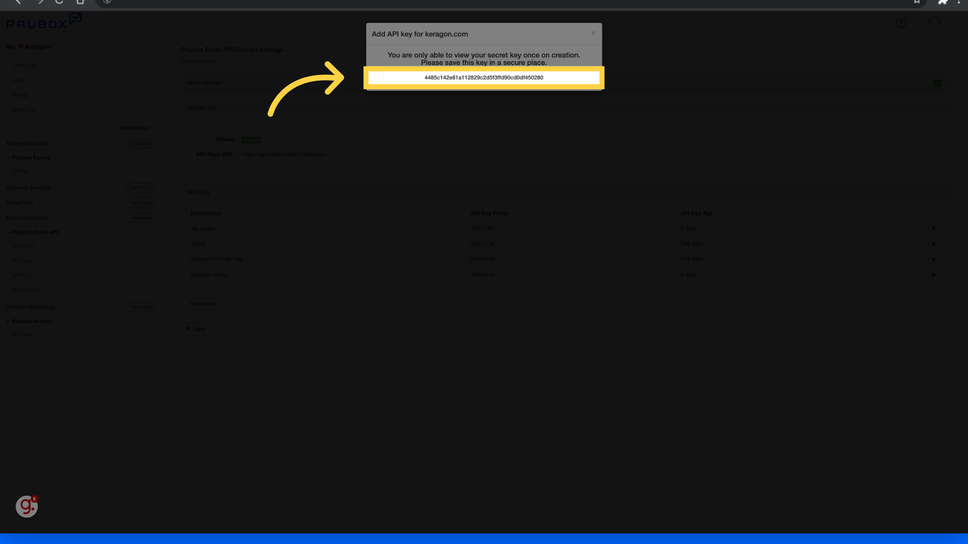Open Billing in the sidebar
The image size is (968, 544).
(20, 95)
